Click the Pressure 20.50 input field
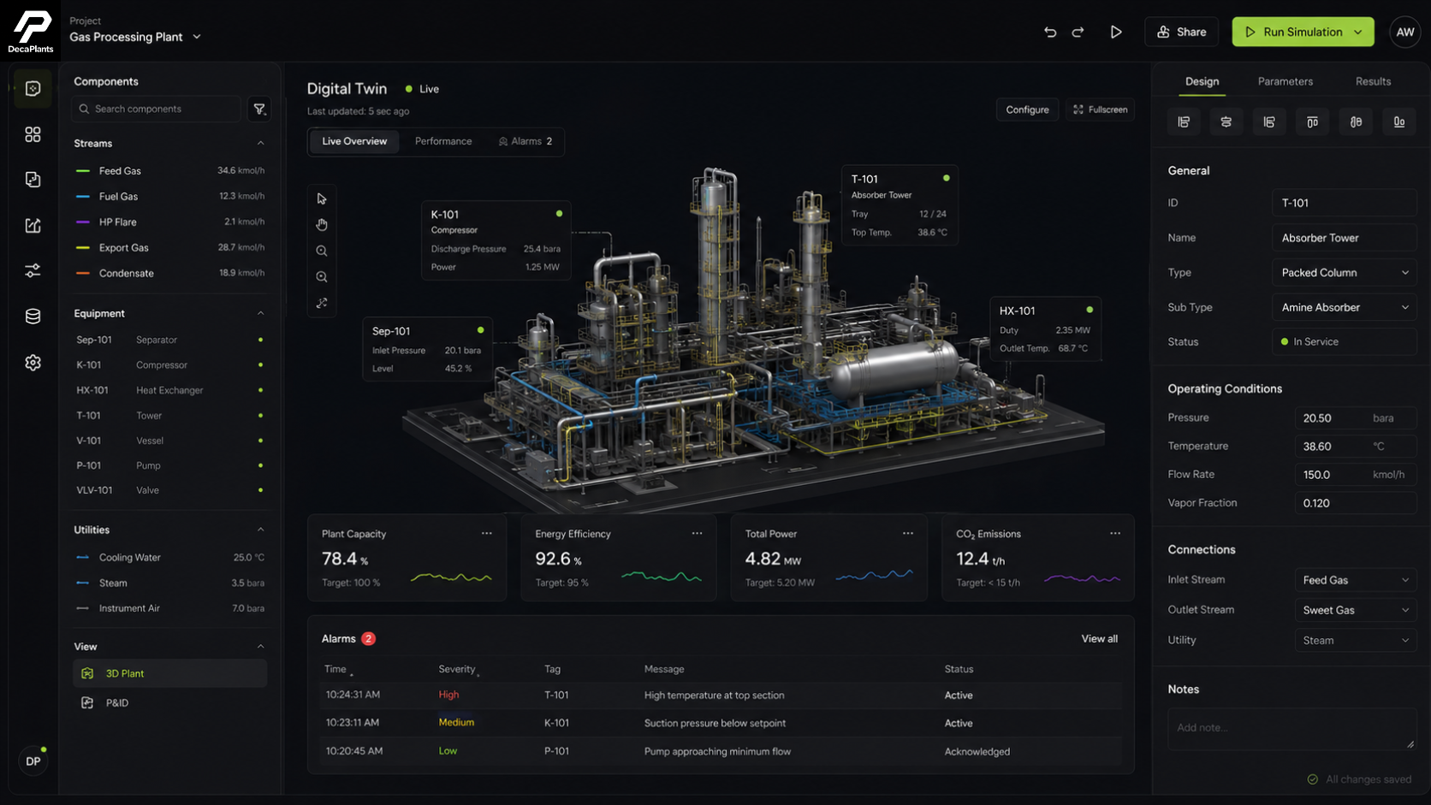The height and width of the screenshot is (805, 1431). pos(1355,418)
